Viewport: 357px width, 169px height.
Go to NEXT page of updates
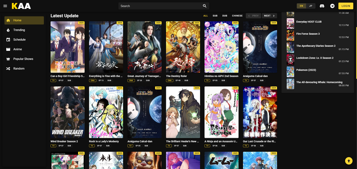click(x=269, y=16)
